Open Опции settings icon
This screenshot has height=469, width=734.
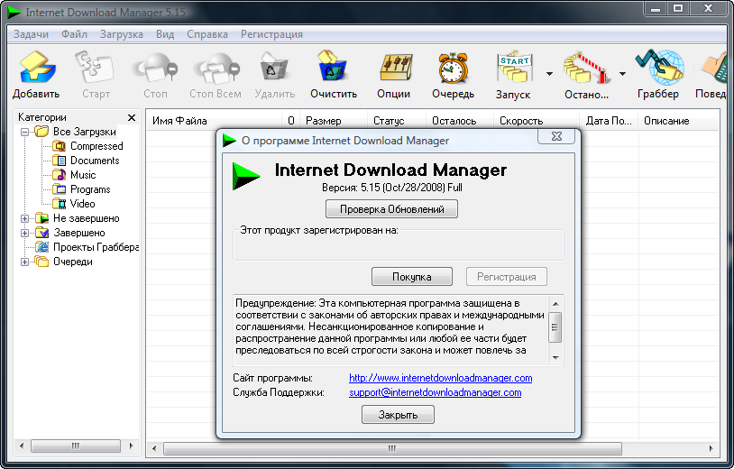point(396,68)
